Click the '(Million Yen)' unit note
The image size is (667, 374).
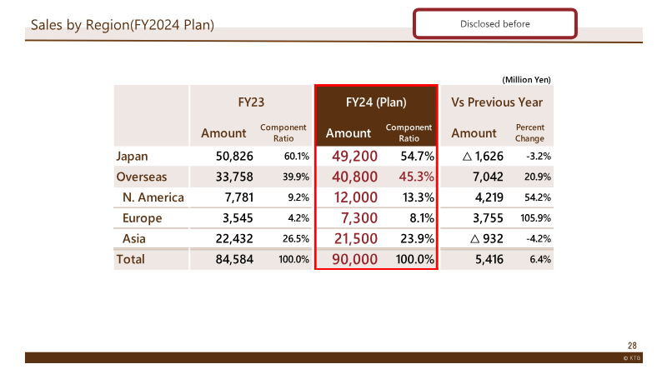(526, 79)
